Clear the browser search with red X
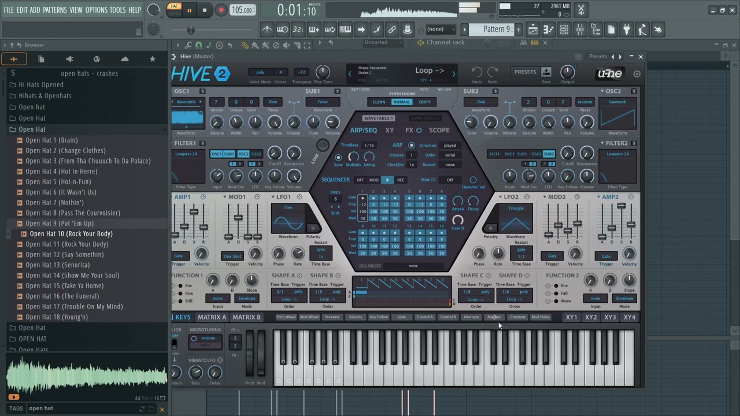Viewport: 740px width, 416px height. 162,409
